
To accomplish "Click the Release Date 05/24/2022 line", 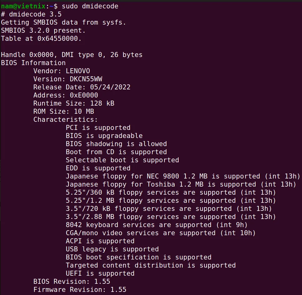I will 82,87.
